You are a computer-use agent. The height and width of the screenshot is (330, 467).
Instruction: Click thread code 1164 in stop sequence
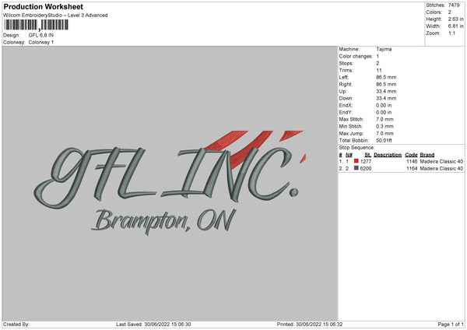[x=412, y=169]
